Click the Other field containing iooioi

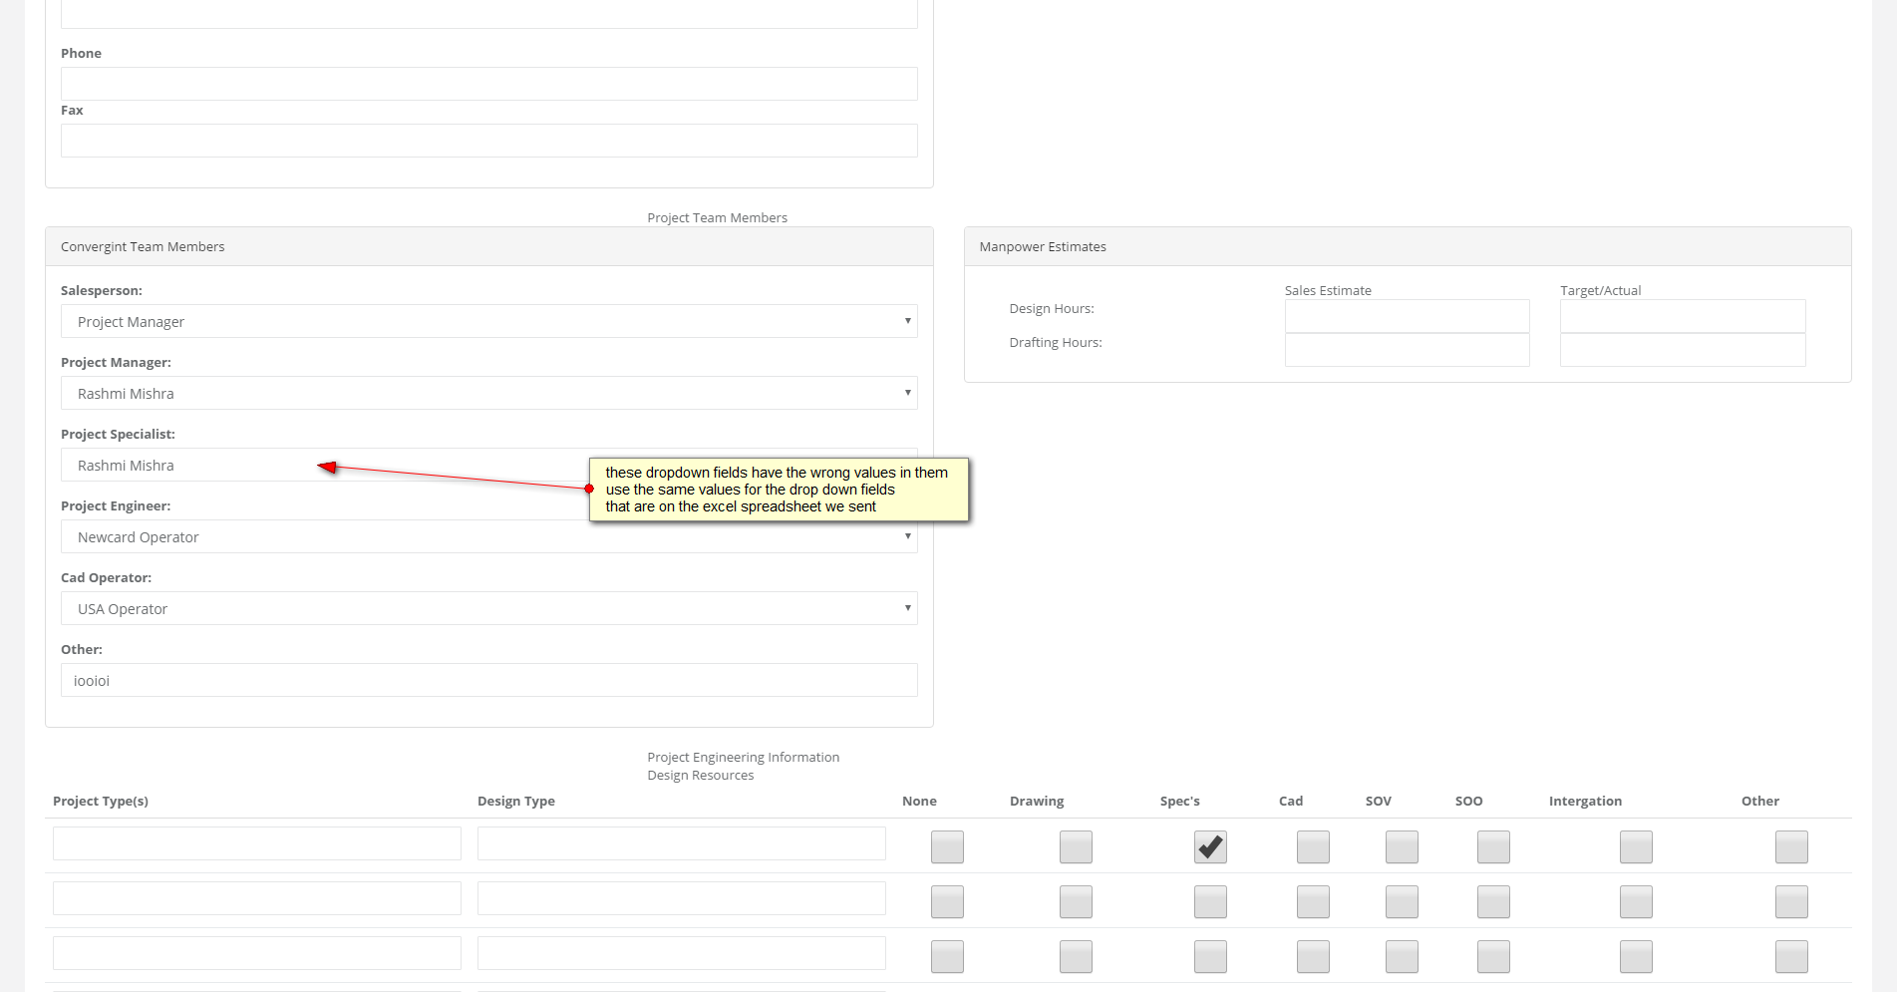(488, 680)
